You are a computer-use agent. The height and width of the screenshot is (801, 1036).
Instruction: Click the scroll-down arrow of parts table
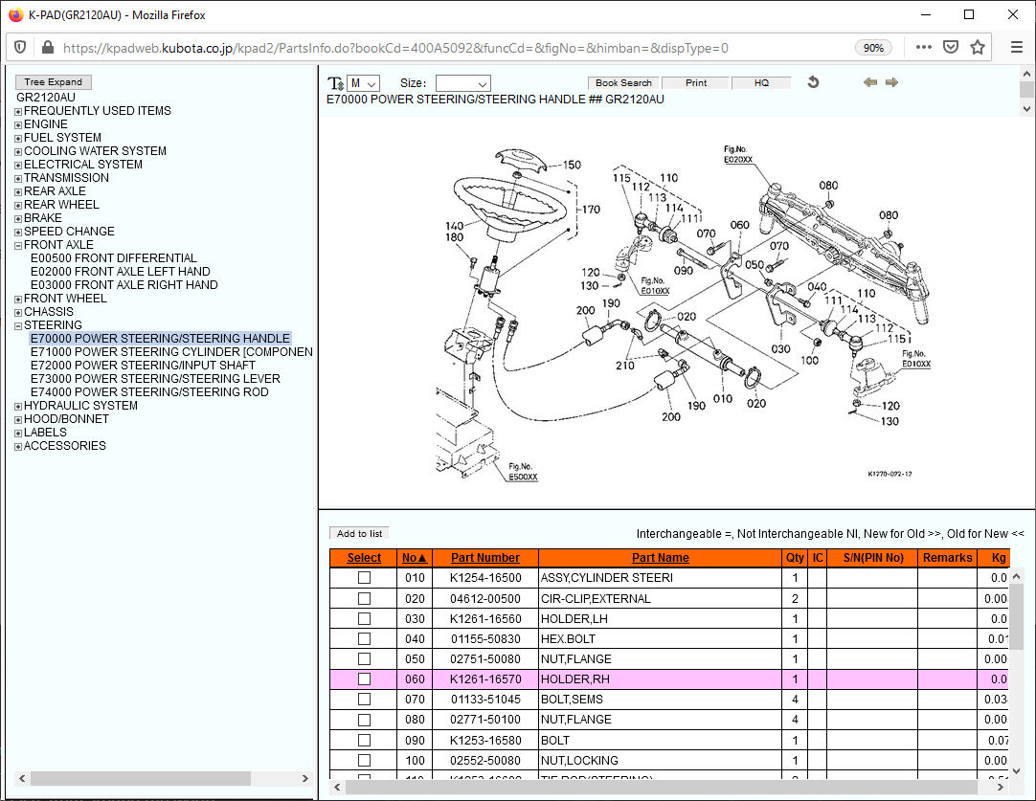(1017, 770)
